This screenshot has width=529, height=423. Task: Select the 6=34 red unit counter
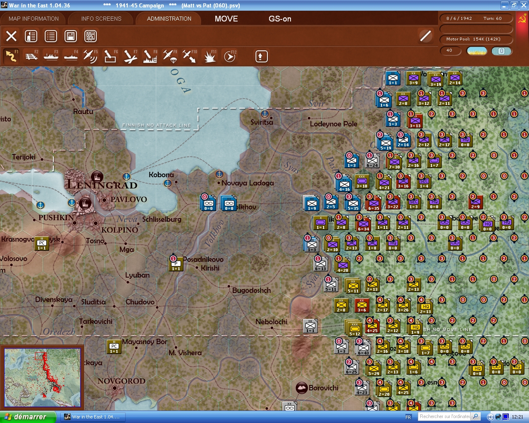pyautogui.click(x=363, y=223)
